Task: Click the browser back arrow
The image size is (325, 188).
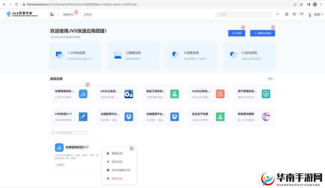Action: (x=4, y=4)
